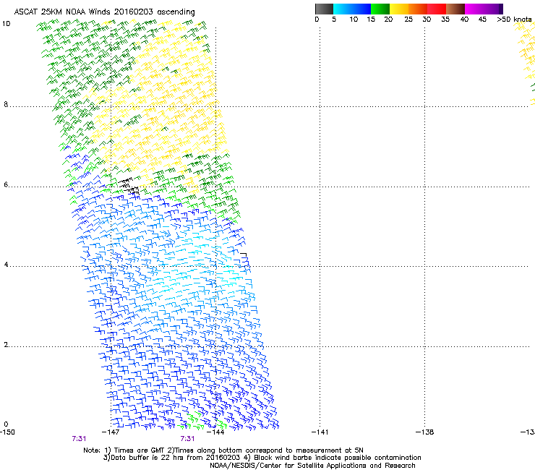The width and height of the screenshot is (535, 470).
Task: Click the longitude label -141
Action: pyautogui.click(x=320, y=432)
